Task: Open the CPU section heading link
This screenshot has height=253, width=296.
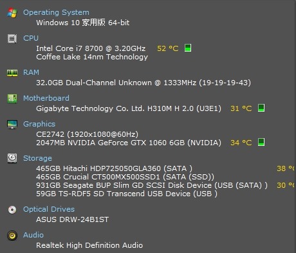Action: (31, 38)
